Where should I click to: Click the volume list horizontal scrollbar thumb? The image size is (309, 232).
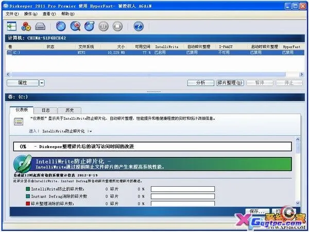[148, 75]
